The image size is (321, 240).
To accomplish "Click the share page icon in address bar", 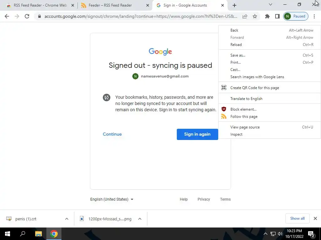I will coord(245,16).
